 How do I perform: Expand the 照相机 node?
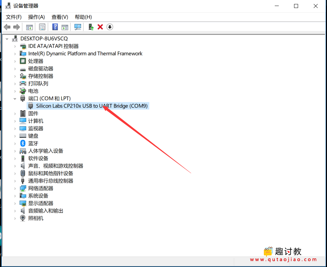(15, 218)
